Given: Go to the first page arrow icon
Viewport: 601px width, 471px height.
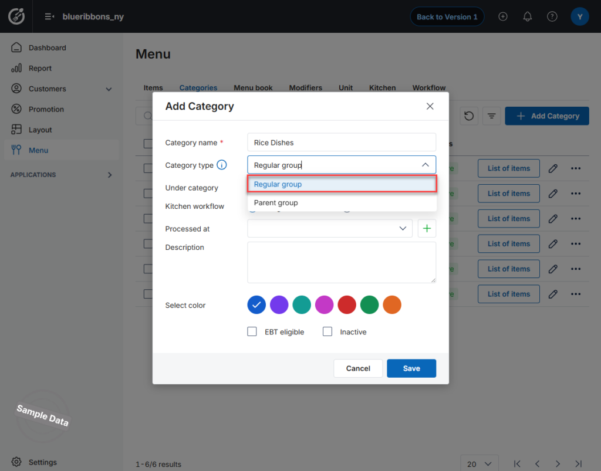Looking at the screenshot, I should (517, 464).
